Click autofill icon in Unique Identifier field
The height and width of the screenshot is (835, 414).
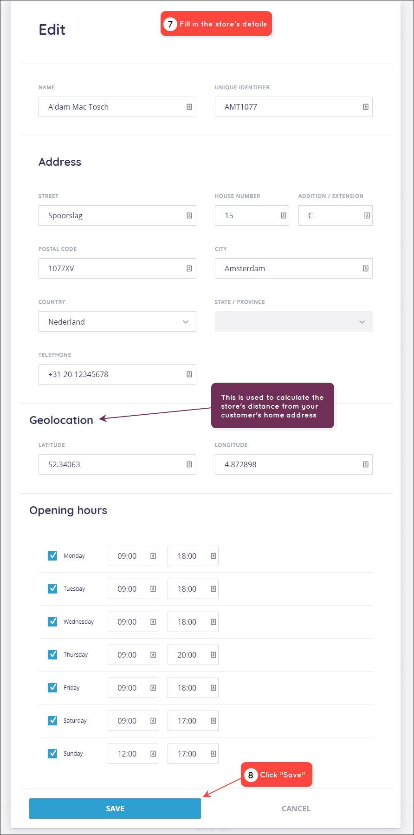366,107
